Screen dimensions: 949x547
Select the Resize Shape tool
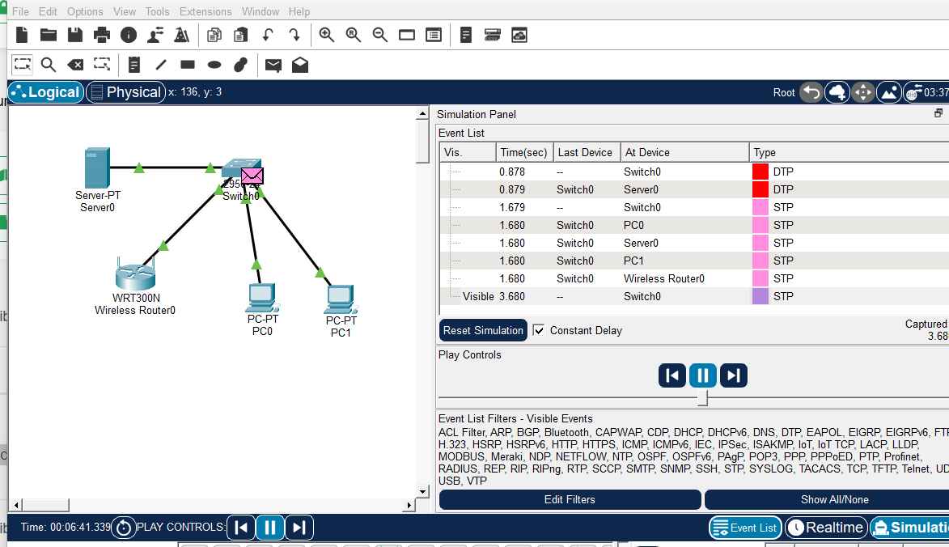[x=102, y=65]
